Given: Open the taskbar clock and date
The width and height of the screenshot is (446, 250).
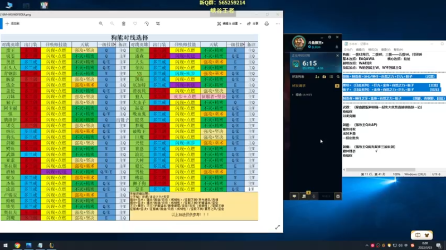Looking at the screenshot, I should coord(425,246).
